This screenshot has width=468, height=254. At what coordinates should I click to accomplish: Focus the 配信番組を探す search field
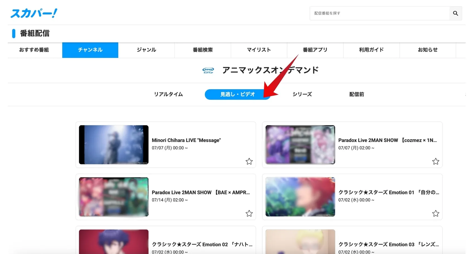coord(379,13)
